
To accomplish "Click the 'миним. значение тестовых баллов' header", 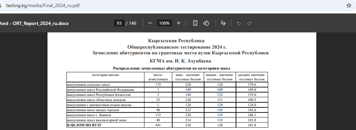I will 220,77.
